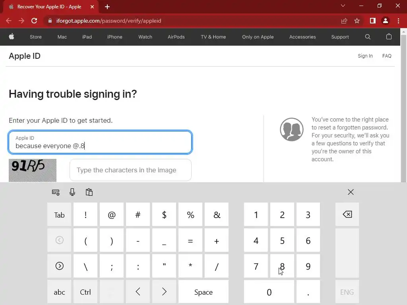Tap the Space key
Image resolution: width=407 pixels, height=305 pixels.
203,291
